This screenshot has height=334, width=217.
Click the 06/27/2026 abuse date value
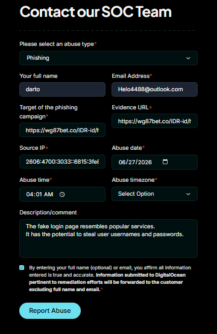pyautogui.click(x=135, y=162)
